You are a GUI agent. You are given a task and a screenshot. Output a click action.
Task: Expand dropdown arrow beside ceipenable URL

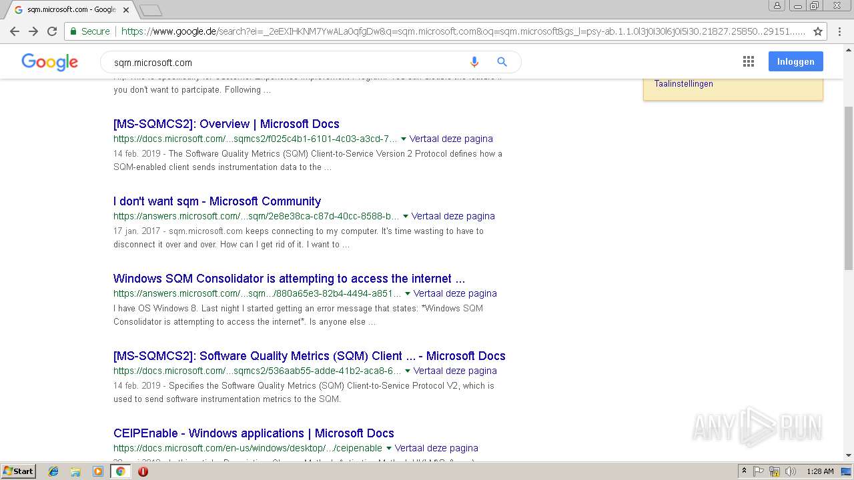point(388,449)
